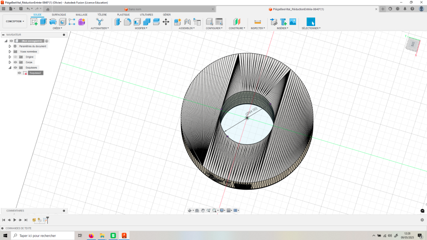Open the purple Create Form tool
This screenshot has height=240, width=427.
point(82,22)
